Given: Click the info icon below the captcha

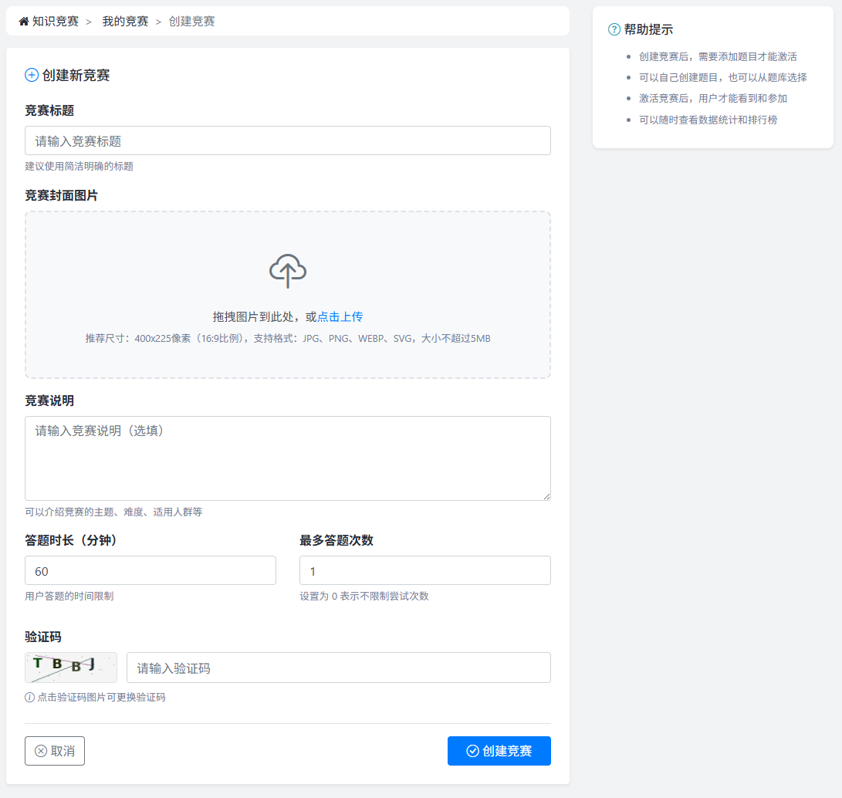Looking at the screenshot, I should coord(30,698).
